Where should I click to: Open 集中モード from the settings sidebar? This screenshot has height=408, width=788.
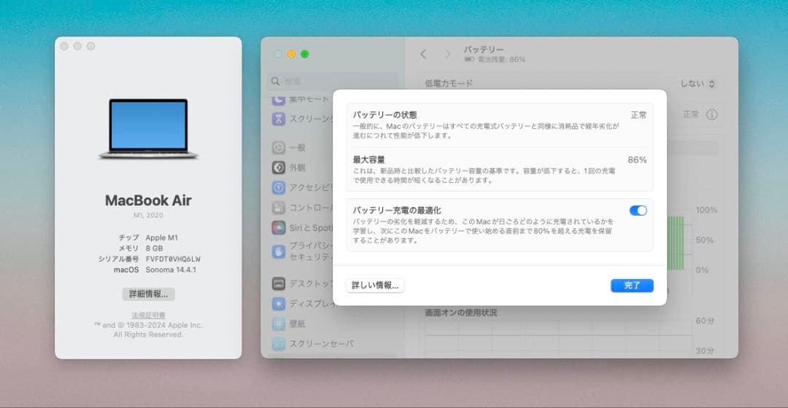click(x=301, y=99)
